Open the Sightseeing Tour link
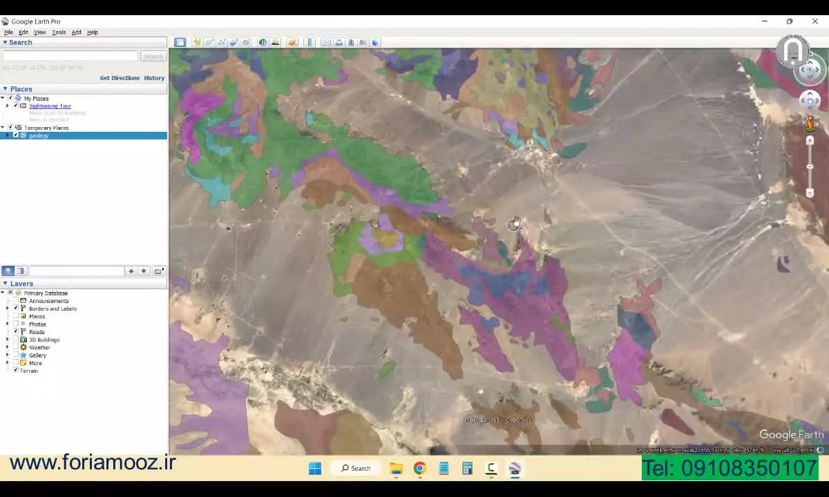This screenshot has height=497, width=829. click(x=50, y=106)
